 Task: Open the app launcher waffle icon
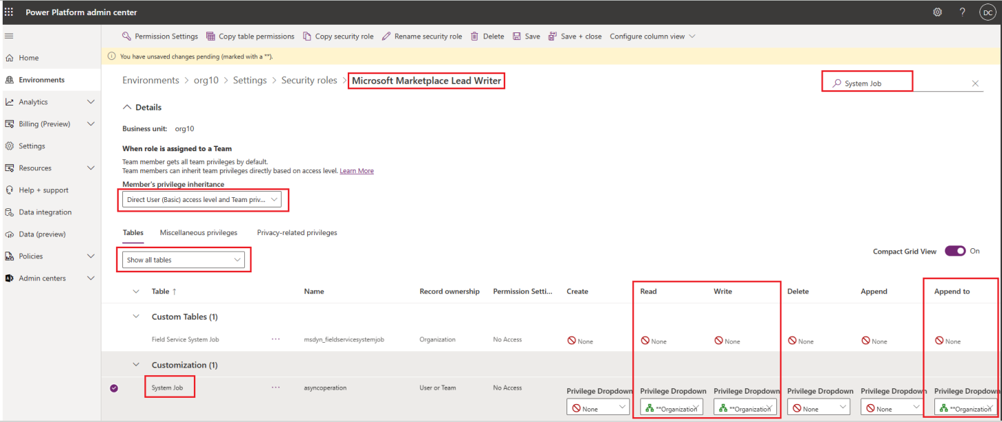[x=9, y=12]
